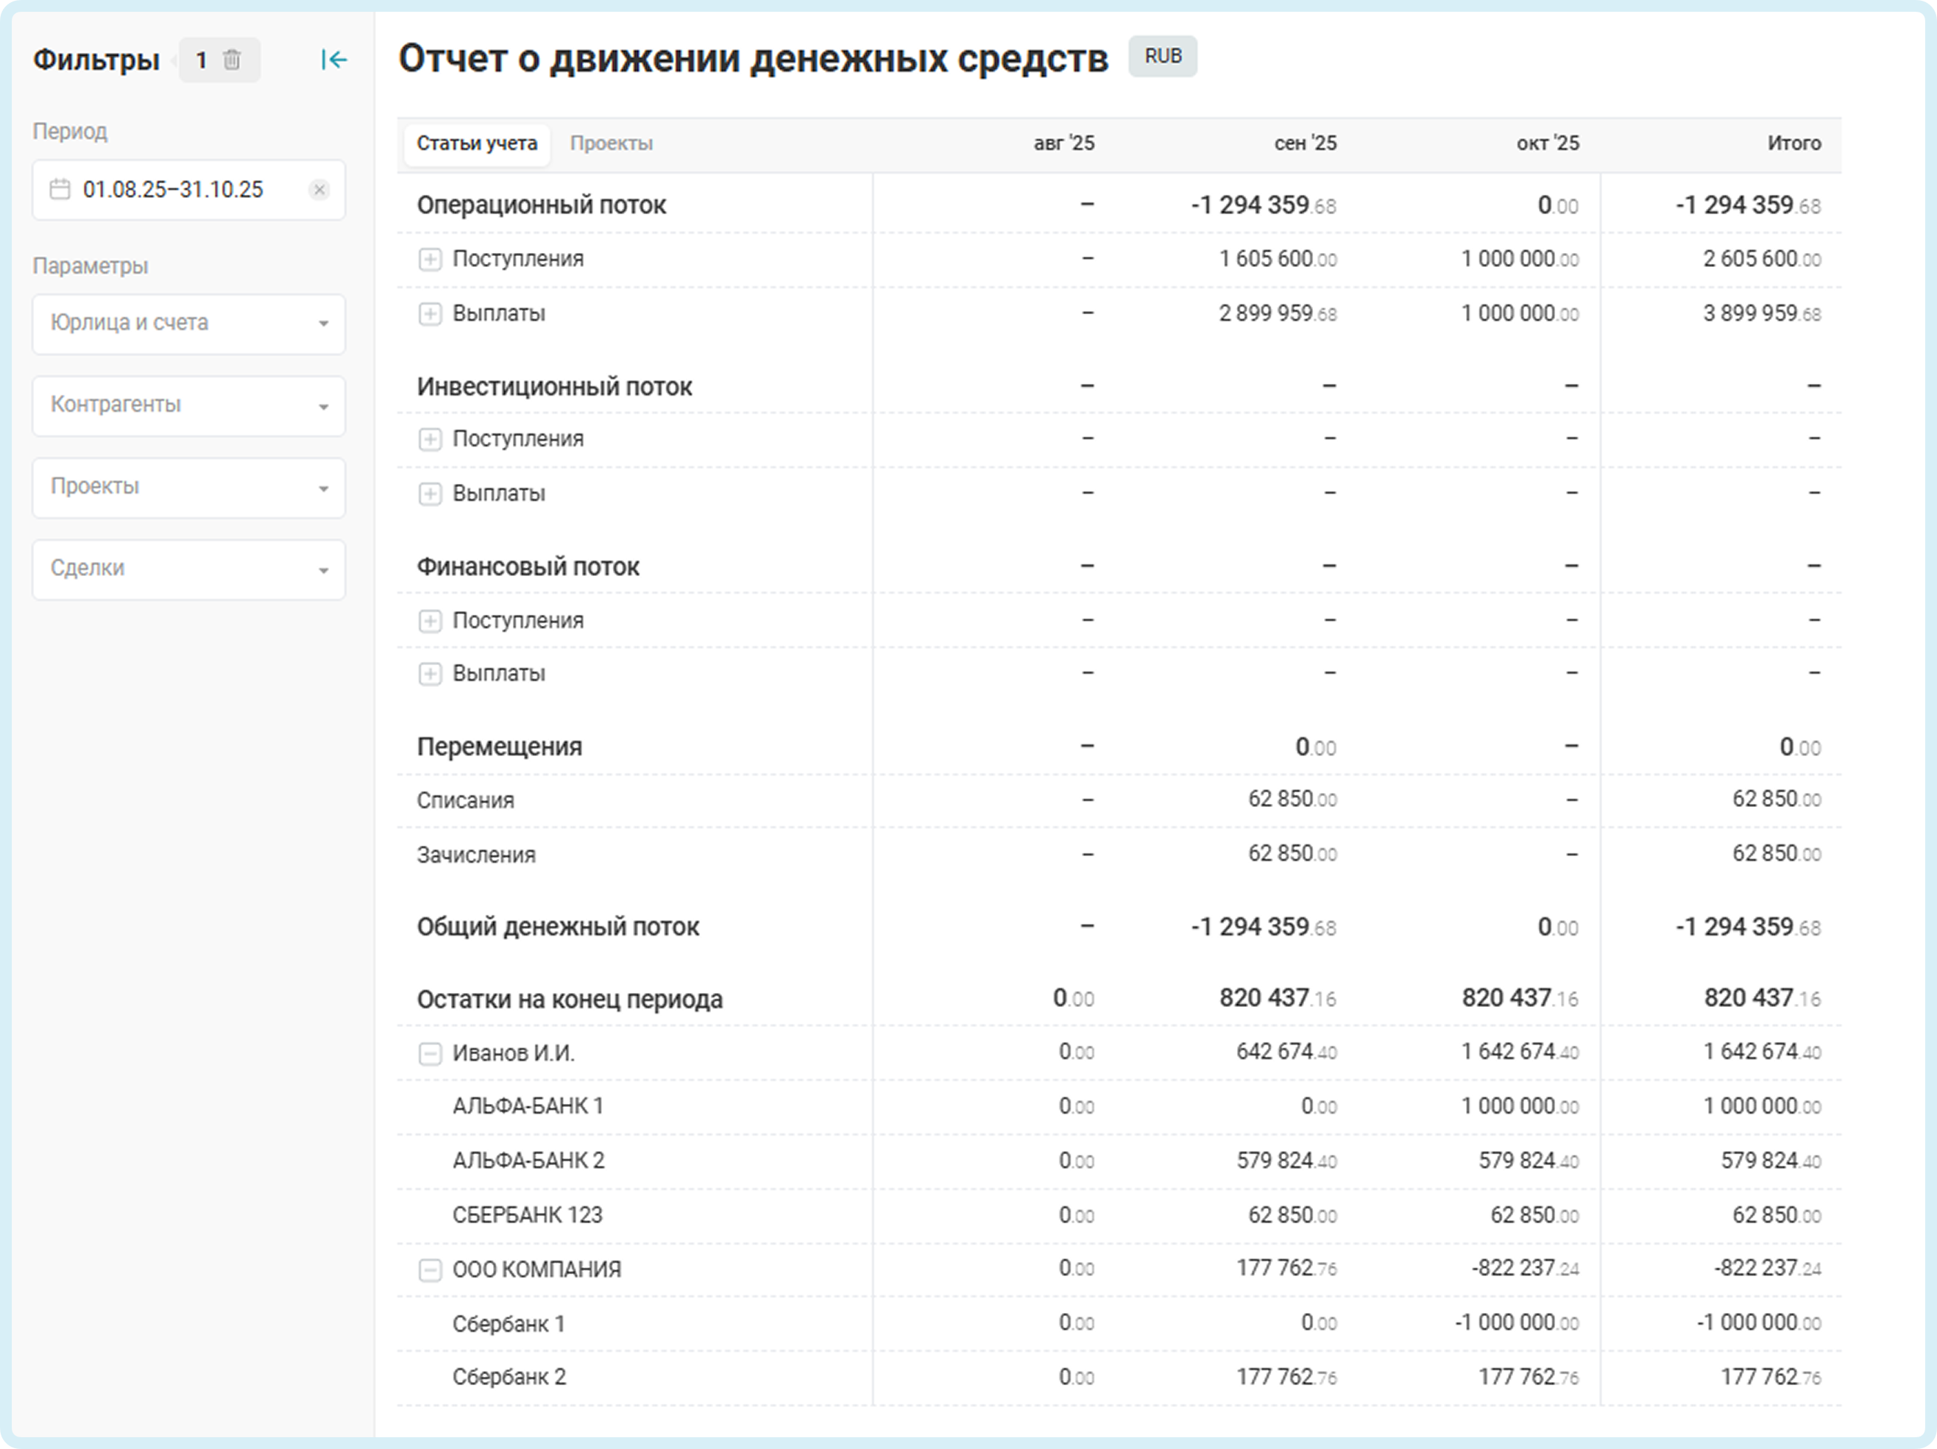Expand Поступления under Финансовый поток

(x=430, y=622)
